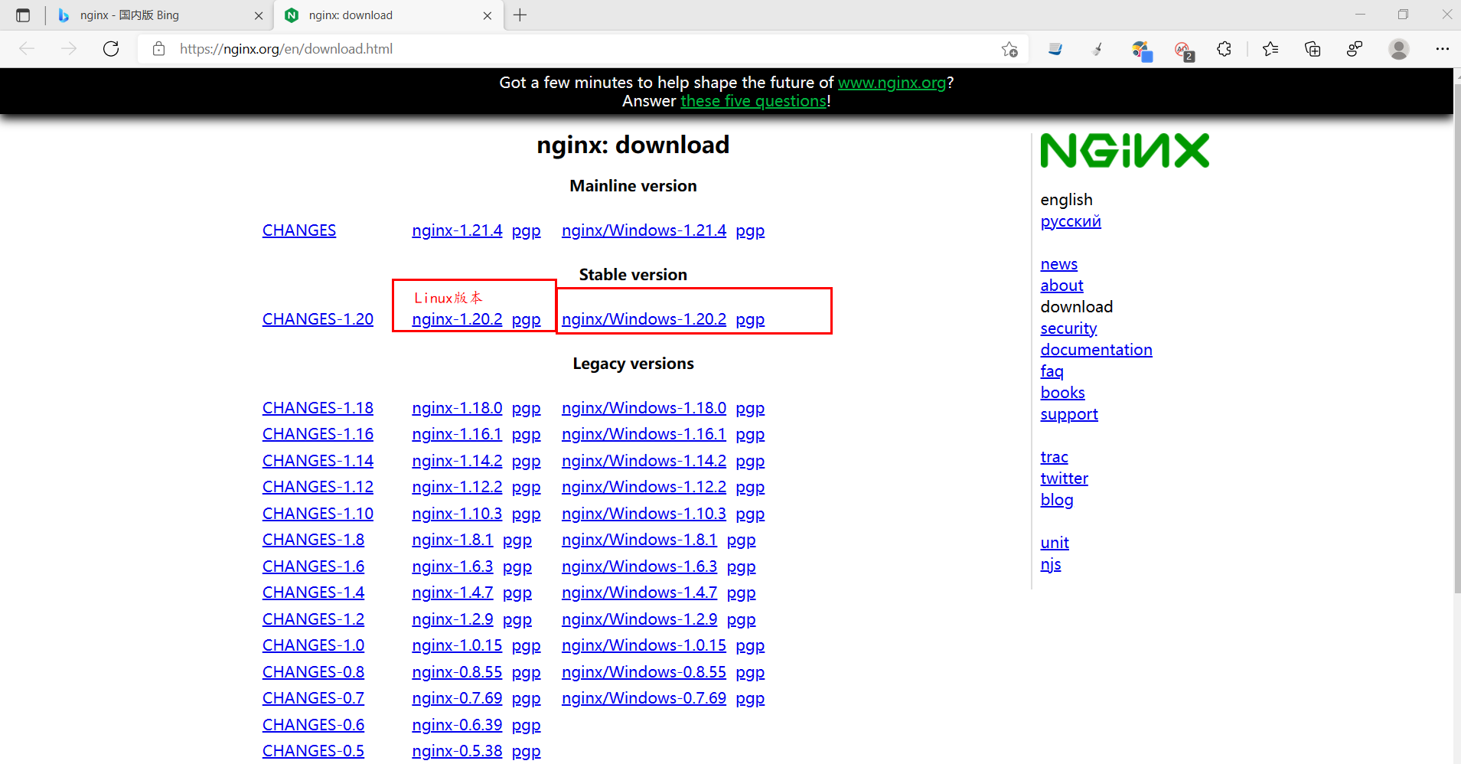Download nginx-0.8.55 source
Image resolution: width=1461 pixels, height=764 pixels.
pyautogui.click(x=457, y=672)
